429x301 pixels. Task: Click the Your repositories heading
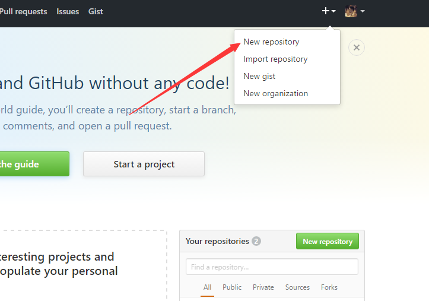217,241
